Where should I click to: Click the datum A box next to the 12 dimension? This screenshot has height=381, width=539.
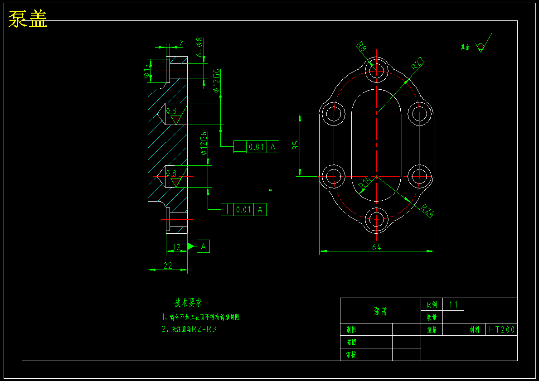click(203, 246)
